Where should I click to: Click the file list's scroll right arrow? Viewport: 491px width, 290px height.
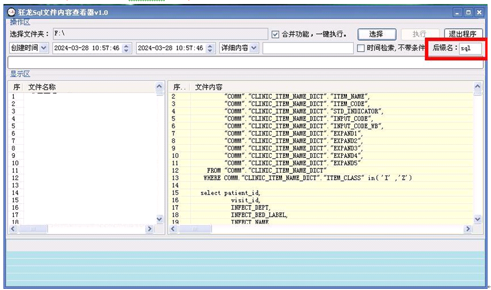click(149, 229)
